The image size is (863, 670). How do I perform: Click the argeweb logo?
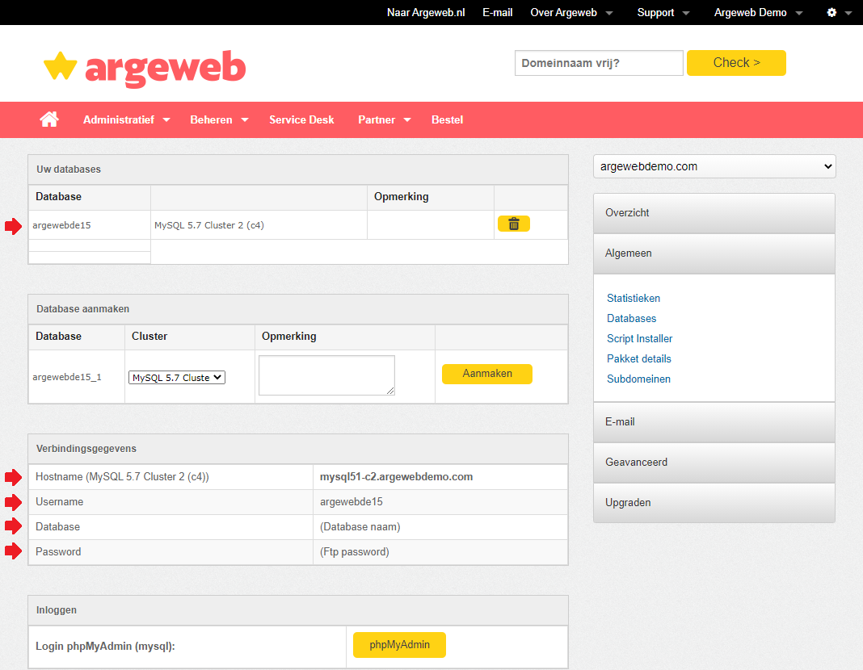(x=145, y=68)
